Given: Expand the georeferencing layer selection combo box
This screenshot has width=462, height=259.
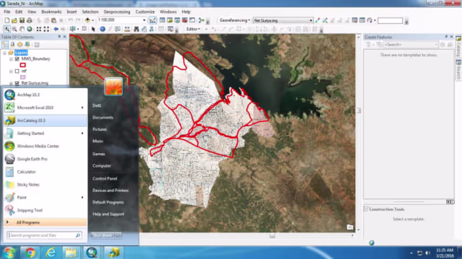Looking at the screenshot, I should click(x=311, y=20).
